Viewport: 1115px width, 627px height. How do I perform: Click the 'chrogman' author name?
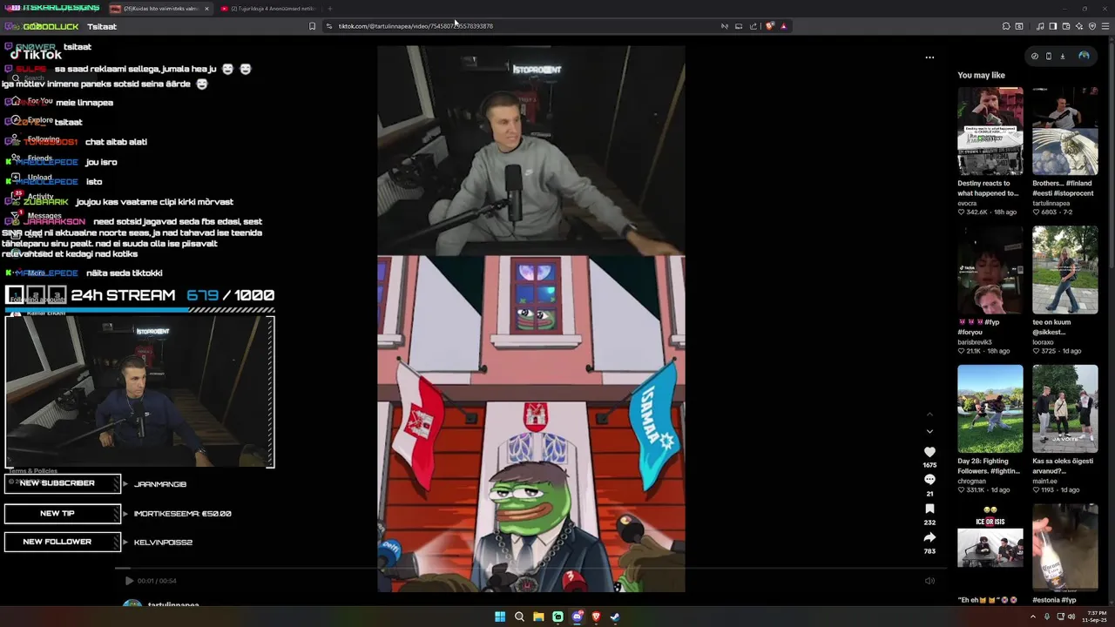pyautogui.click(x=971, y=481)
